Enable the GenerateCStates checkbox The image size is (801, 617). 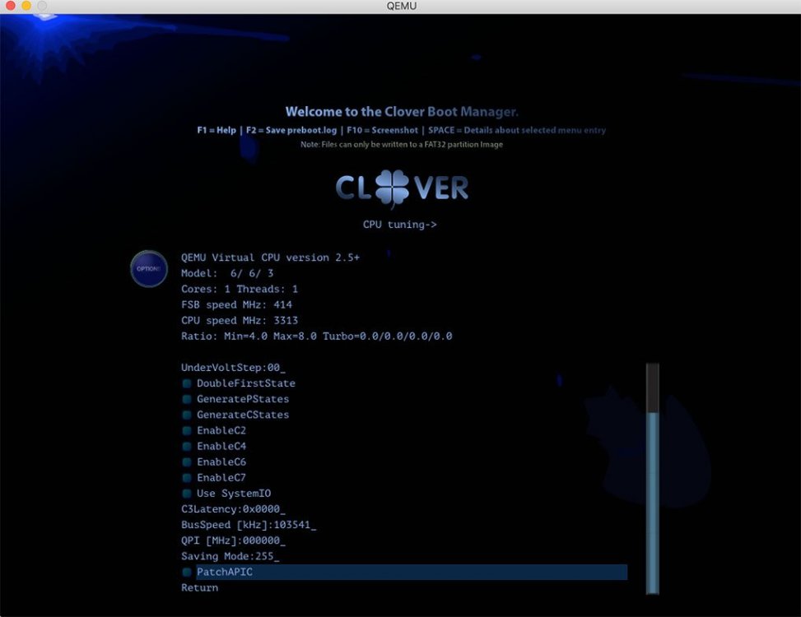(x=187, y=415)
